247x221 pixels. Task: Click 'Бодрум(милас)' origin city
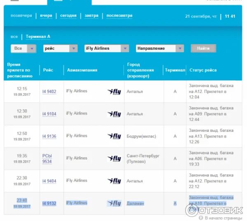coord(141,136)
